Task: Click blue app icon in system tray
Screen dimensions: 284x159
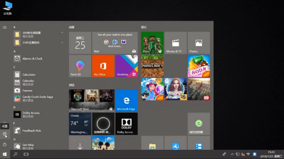Action: click(255, 154)
